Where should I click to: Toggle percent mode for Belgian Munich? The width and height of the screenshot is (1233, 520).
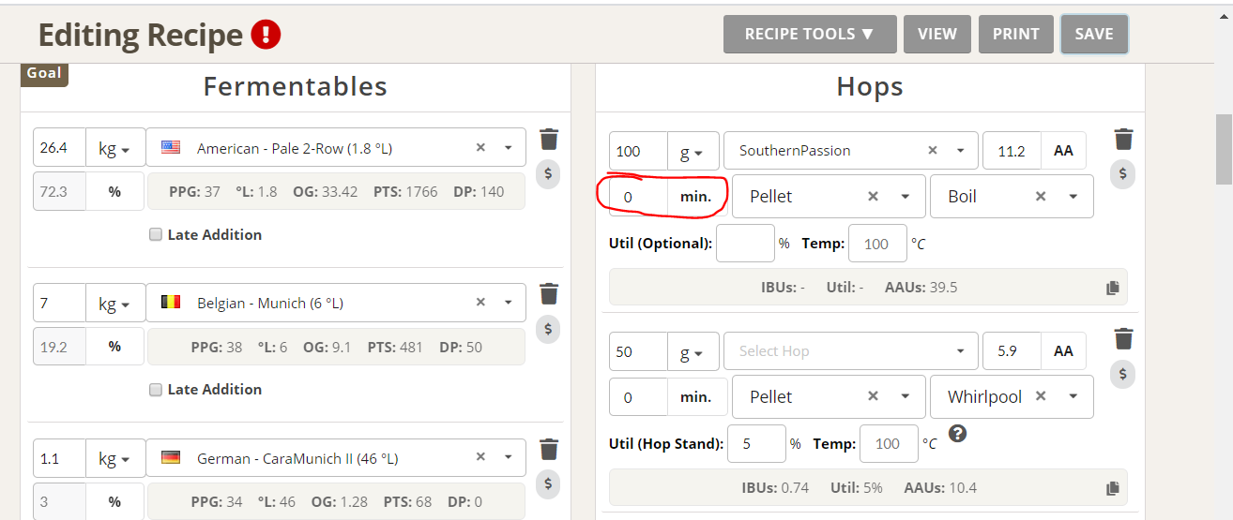(x=115, y=346)
